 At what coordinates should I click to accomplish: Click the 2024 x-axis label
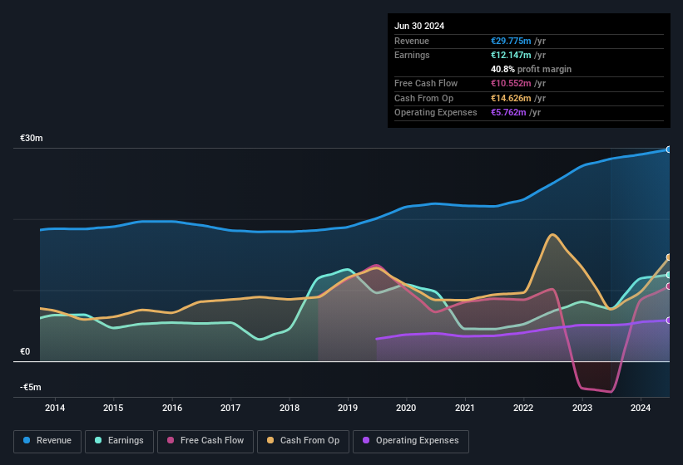[x=641, y=408]
